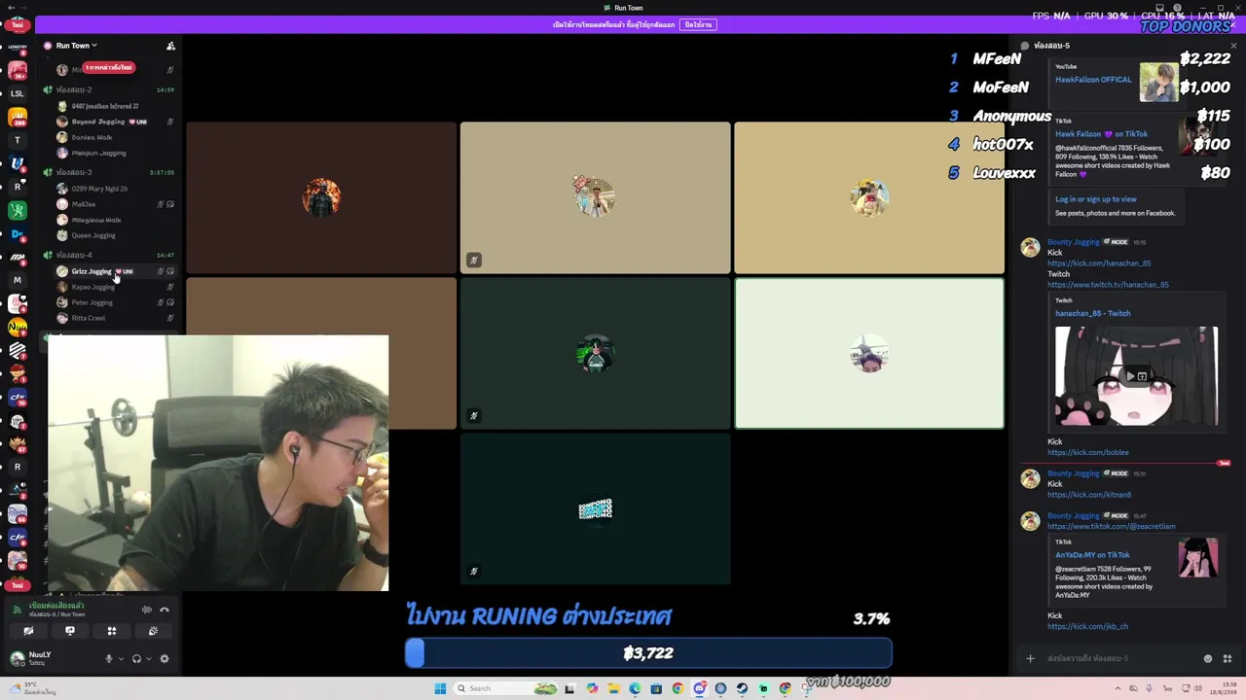This screenshot has height=700, width=1246.
Task: Open the kick.com/kitnan8 link
Action: 1089,495
